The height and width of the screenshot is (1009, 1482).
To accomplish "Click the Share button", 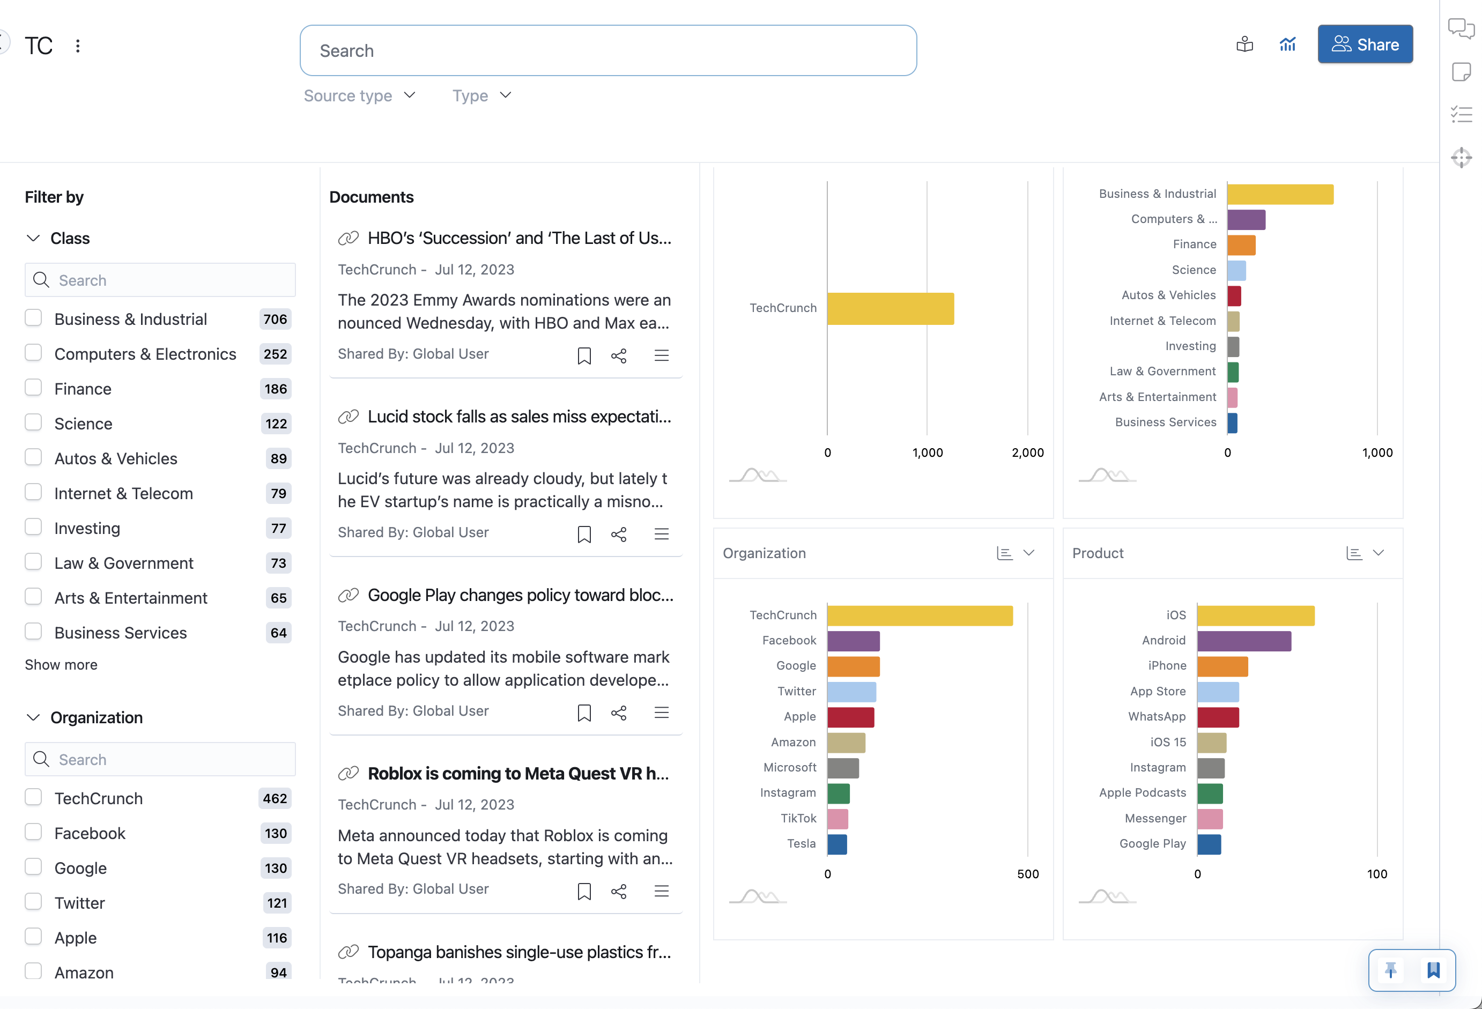I will coord(1365,44).
